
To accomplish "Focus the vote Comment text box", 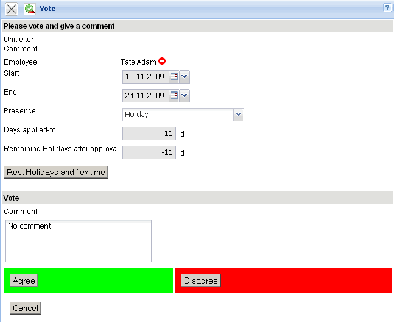I will pyautogui.click(x=78, y=241).
